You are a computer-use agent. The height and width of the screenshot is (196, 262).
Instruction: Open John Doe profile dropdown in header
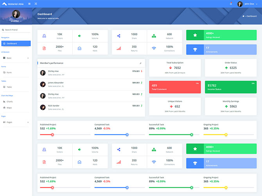[x=251, y=4]
